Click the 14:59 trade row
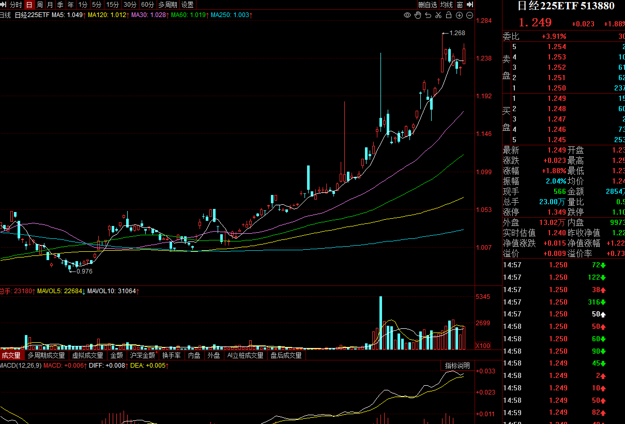 point(563,413)
